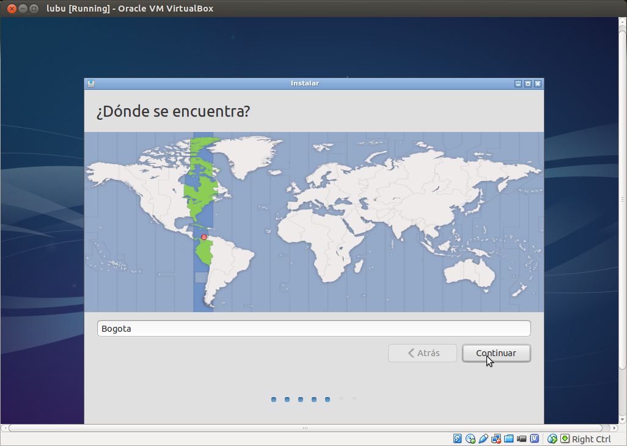627x446 pixels.
Task: Click the installer icon in Instalar titlebar
Action: [x=90, y=84]
